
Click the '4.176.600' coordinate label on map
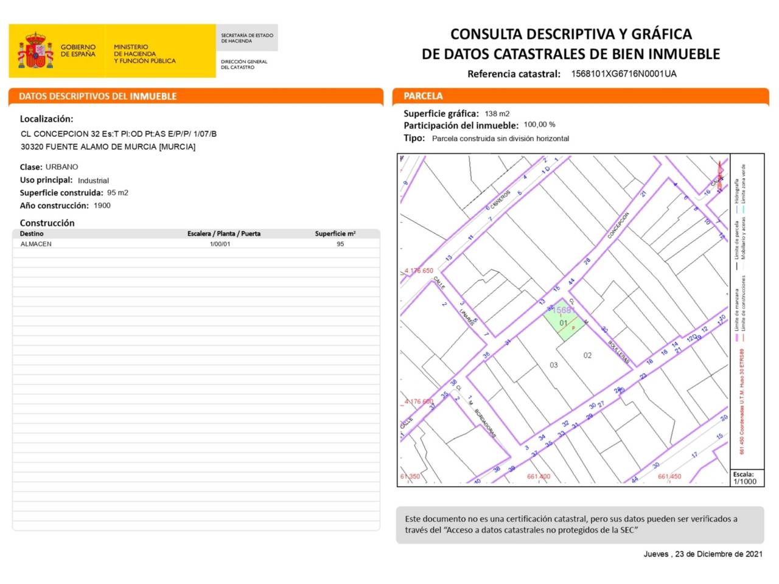tap(419, 401)
